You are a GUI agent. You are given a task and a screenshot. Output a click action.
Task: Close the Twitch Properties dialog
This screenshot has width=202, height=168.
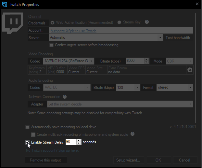[197, 4]
